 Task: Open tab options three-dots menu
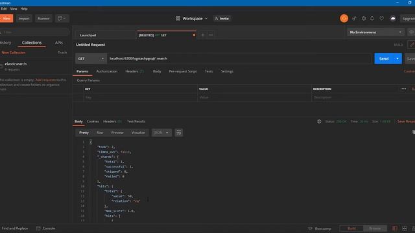click(x=211, y=35)
